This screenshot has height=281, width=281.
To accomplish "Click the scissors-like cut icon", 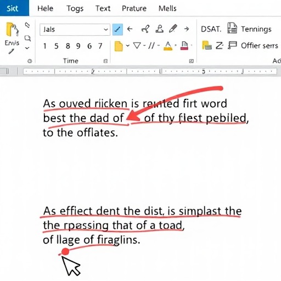I will (x=145, y=29).
